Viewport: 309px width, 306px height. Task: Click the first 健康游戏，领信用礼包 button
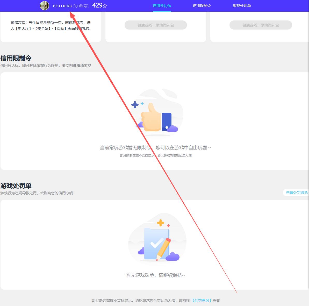pyautogui.click(x=156, y=25)
